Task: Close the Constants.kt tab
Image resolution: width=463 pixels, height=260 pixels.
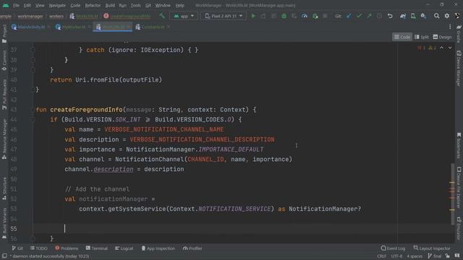Action: [169, 27]
